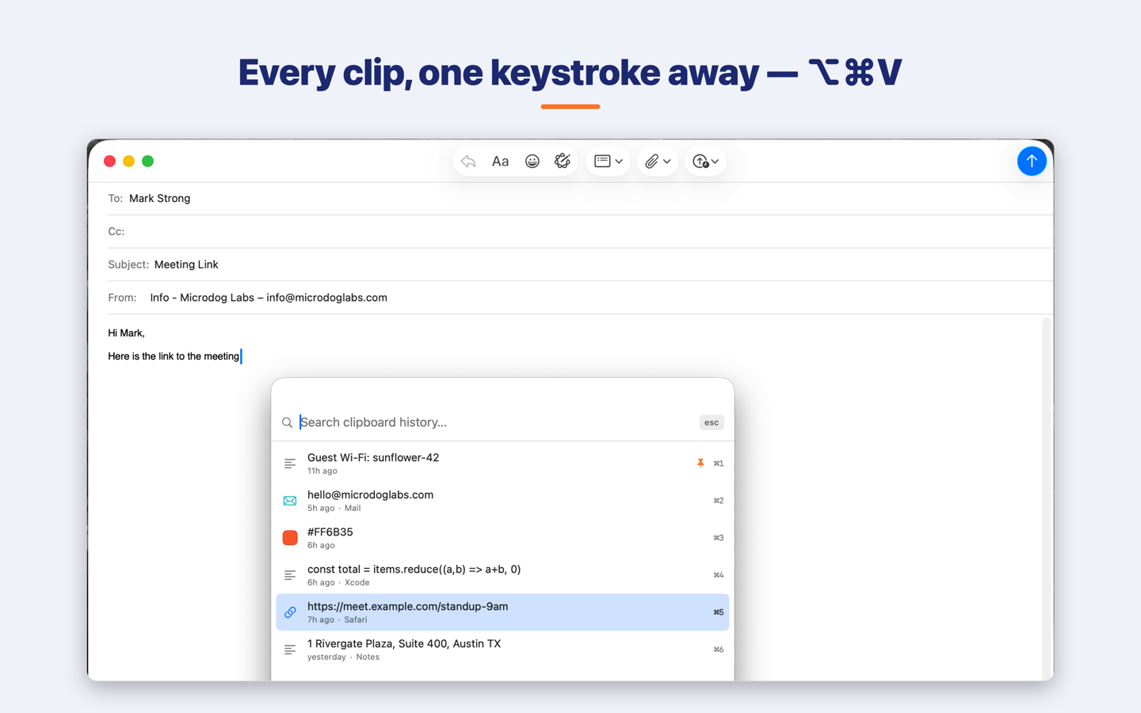This screenshot has height=713, width=1141.
Task: Select the Guest Wi-Fi: sunflower-42 clip
Action: 502,463
